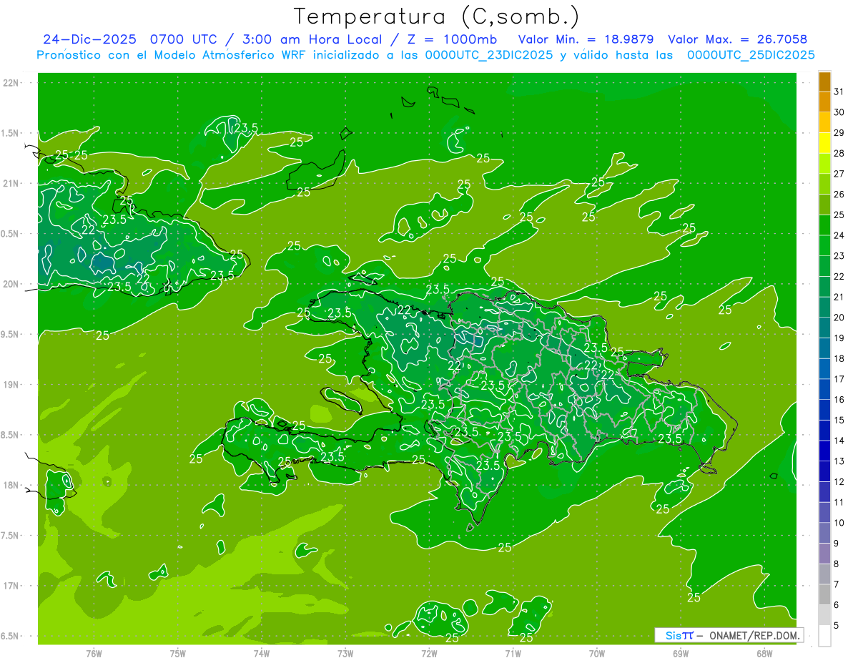
Task: Click the 73W longitude axis label
Action: click(345, 654)
